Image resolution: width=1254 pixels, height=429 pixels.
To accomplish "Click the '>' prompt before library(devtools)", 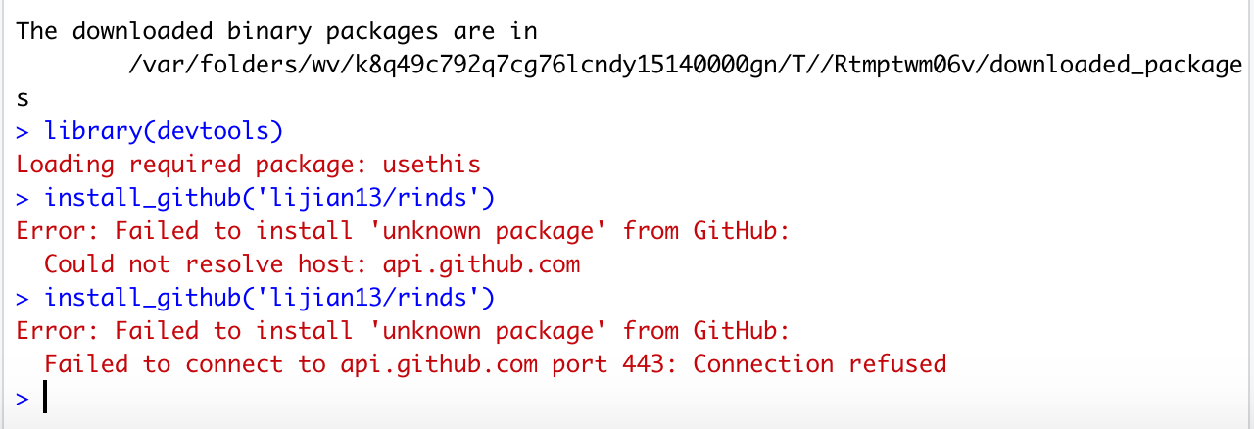I will [24, 130].
